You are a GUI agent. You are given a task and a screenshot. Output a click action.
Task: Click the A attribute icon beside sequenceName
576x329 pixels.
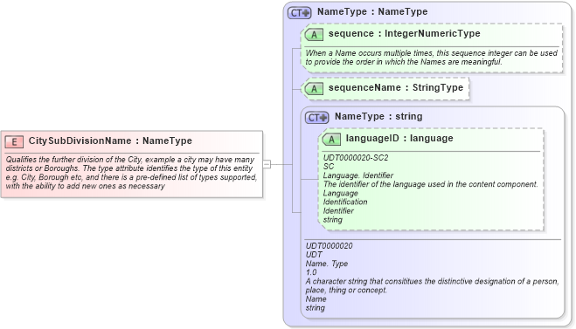pos(314,88)
